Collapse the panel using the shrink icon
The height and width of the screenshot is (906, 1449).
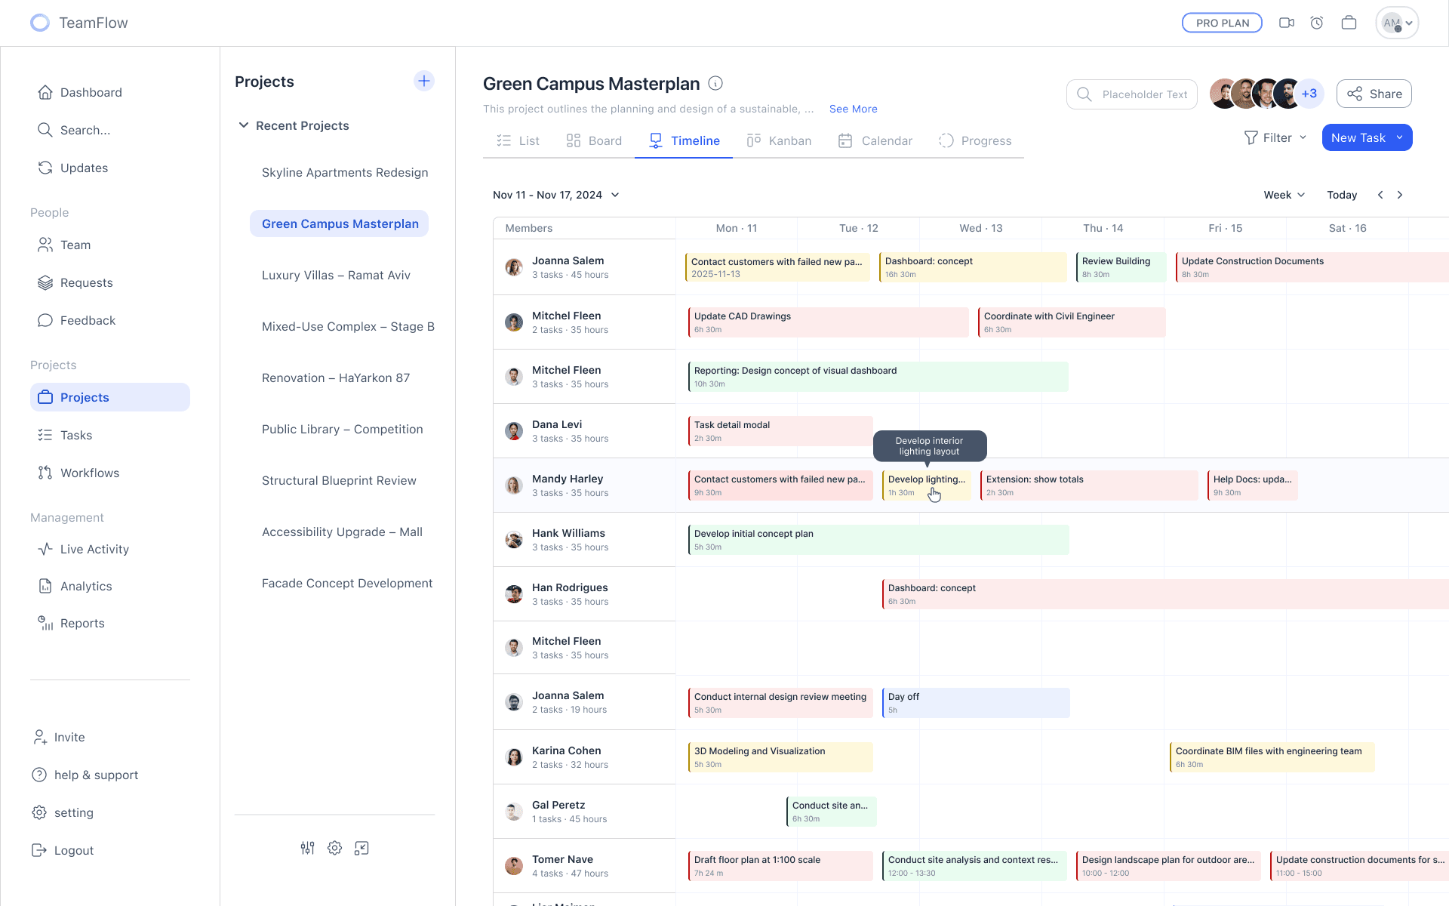[361, 848]
